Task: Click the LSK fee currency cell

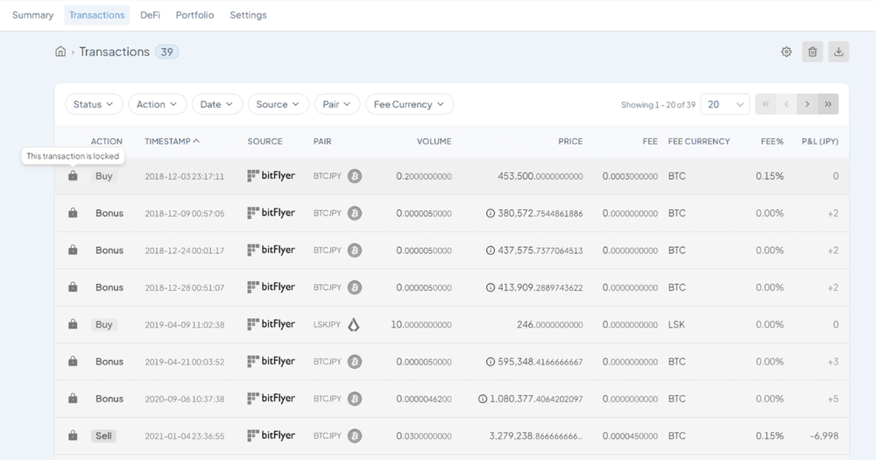Action: pyautogui.click(x=676, y=324)
